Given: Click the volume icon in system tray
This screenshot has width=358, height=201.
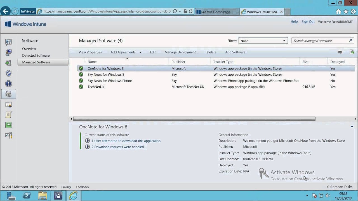Looking at the screenshot, I should (328, 196).
